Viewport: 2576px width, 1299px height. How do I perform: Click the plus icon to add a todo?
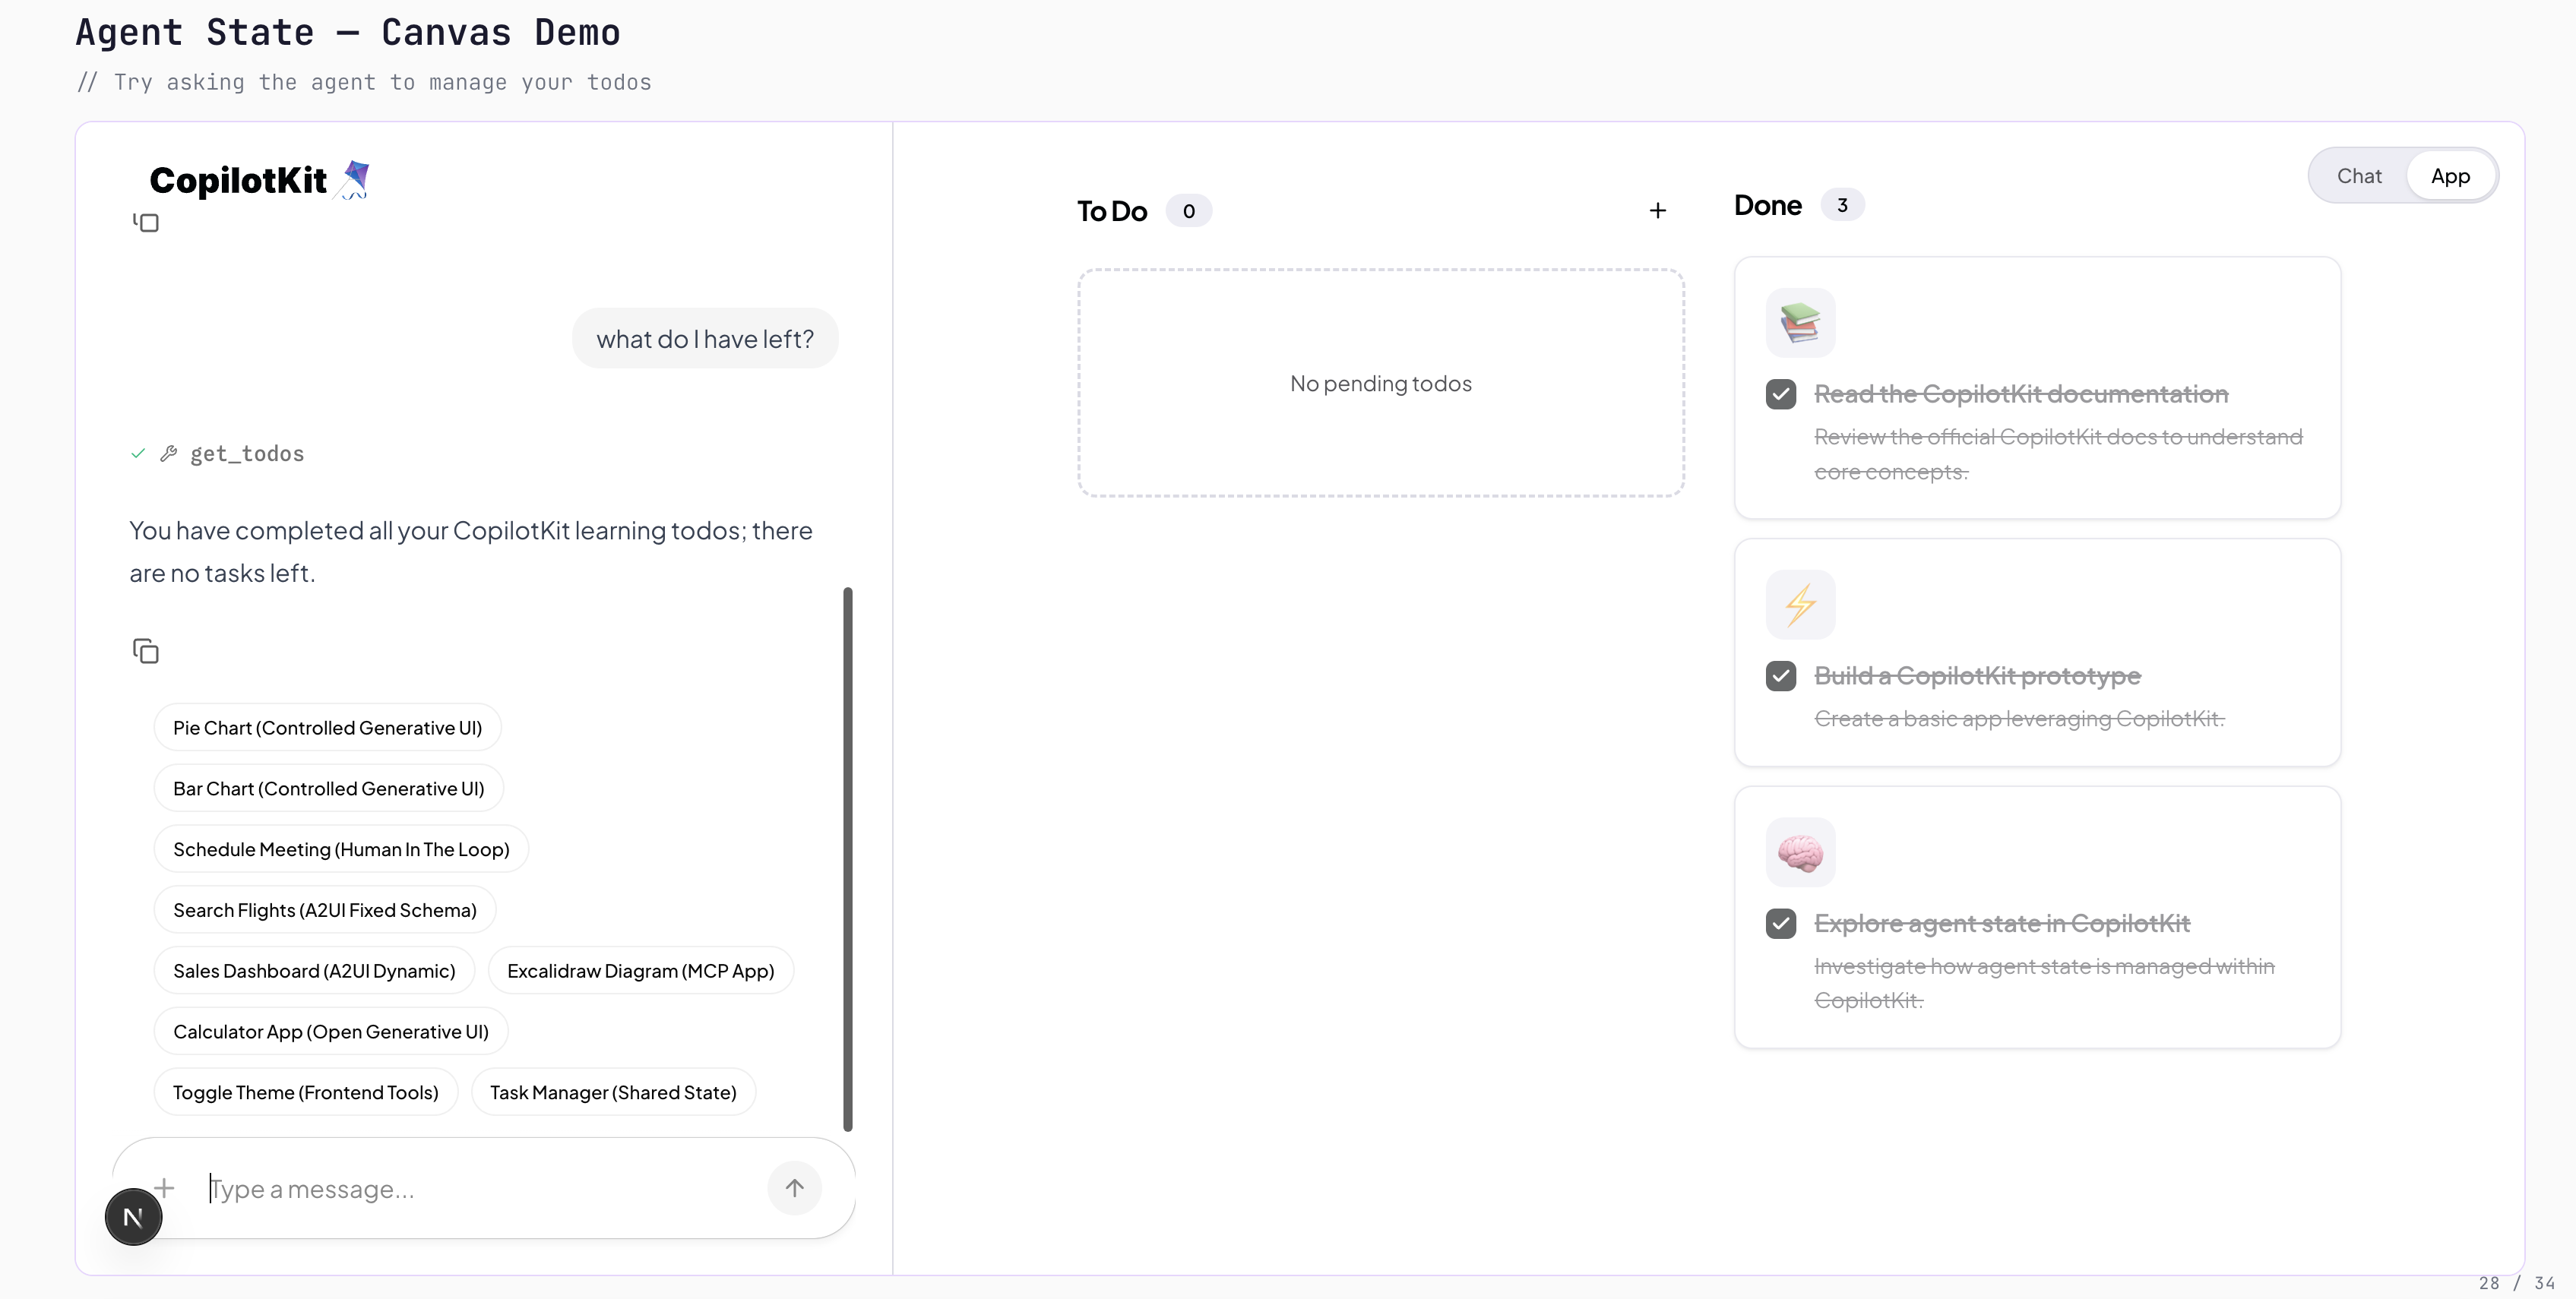click(1657, 210)
